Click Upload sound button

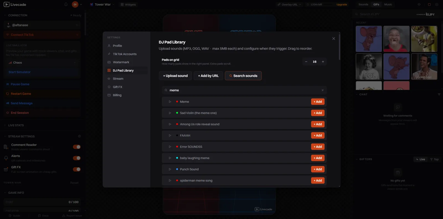[x=175, y=76]
